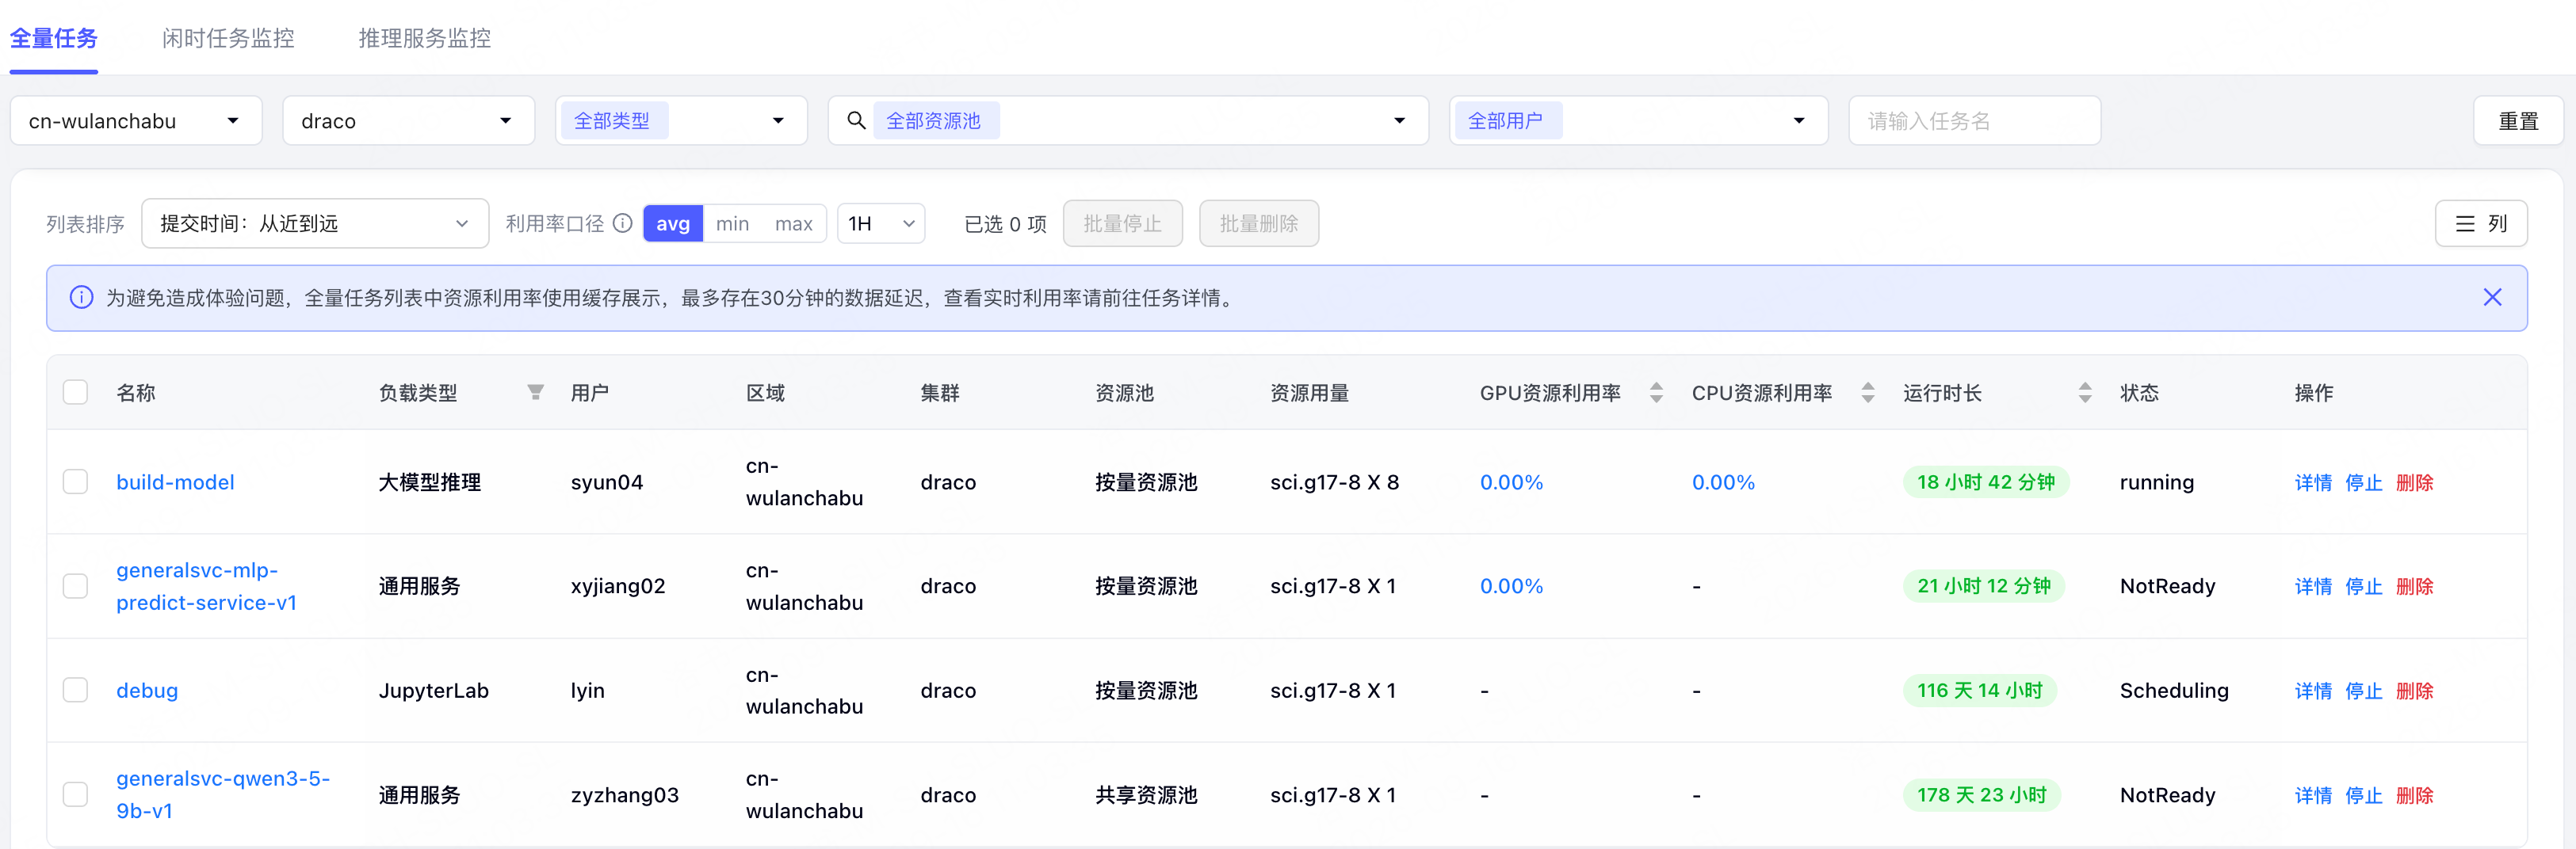Click the 大模型推理 load type cell

pyautogui.click(x=429, y=482)
